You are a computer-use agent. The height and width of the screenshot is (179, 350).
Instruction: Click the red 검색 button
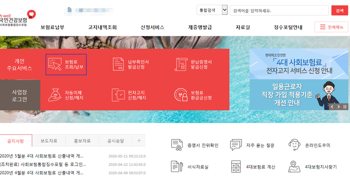coord(340,10)
